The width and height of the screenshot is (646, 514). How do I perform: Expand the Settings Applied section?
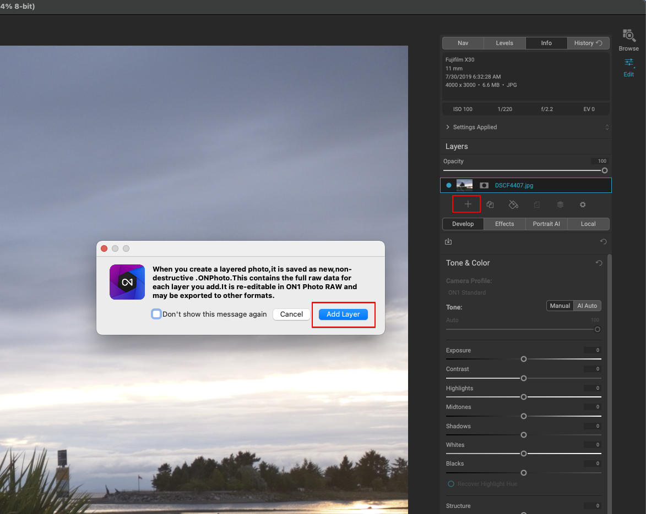448,127
